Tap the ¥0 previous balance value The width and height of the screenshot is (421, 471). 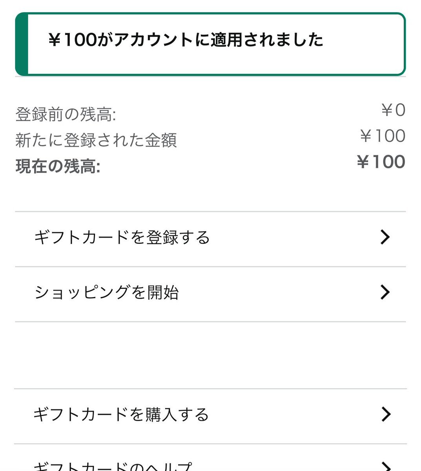pos(394,110)
